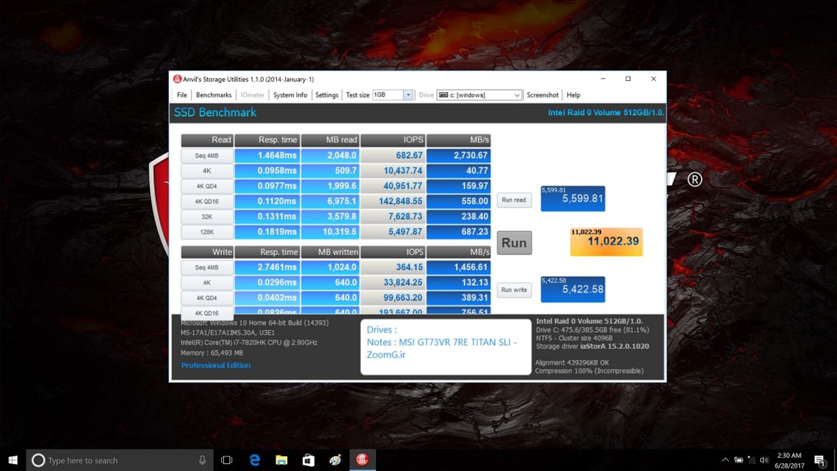Launch Microsoft Edge from taskbar
Image resolution: width=837 pixels, height=471 pixels.
click(255, 460)
